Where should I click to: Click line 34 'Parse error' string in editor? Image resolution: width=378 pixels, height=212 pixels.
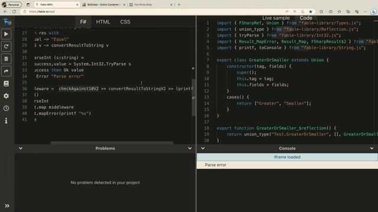click(x=67, y=76)
